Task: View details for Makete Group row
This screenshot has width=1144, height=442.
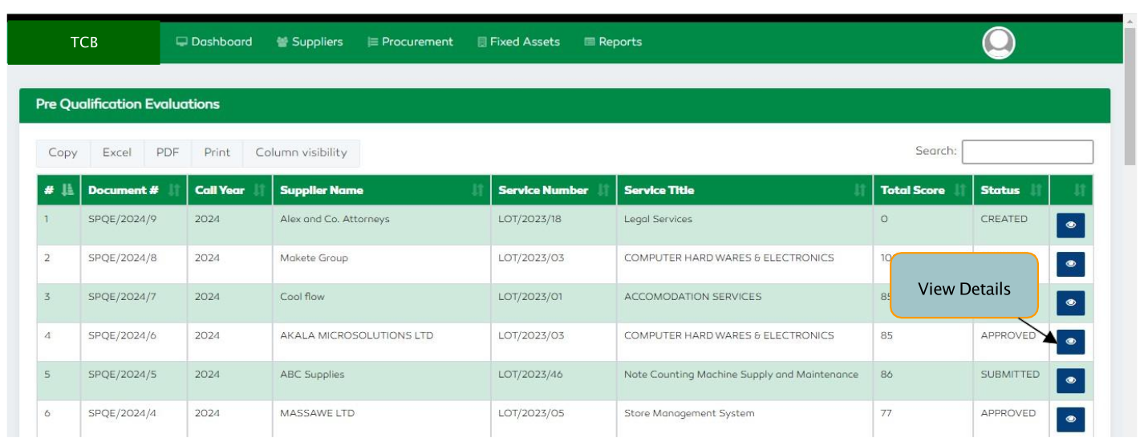Action: click(1070, 264)
